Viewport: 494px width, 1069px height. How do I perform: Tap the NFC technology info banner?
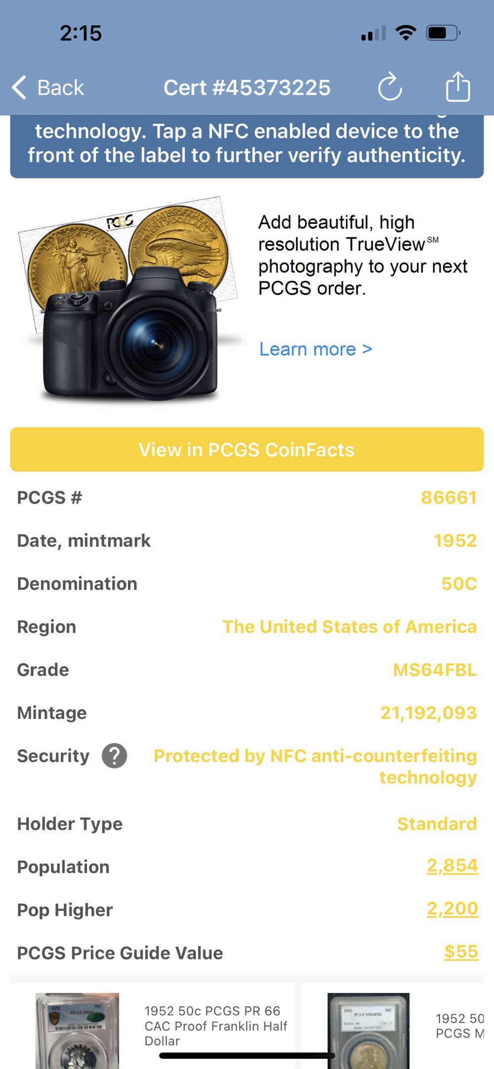[247, 144]
